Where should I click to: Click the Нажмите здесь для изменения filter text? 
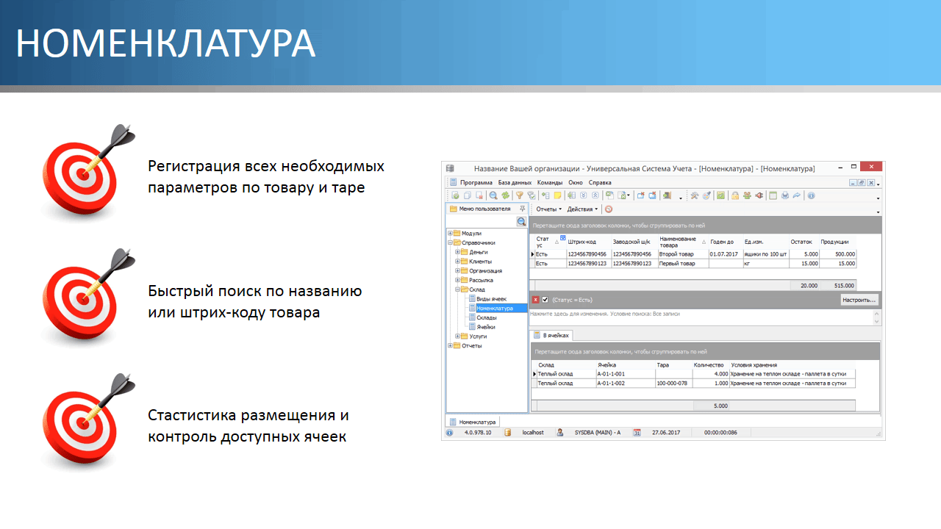[606, 314]
